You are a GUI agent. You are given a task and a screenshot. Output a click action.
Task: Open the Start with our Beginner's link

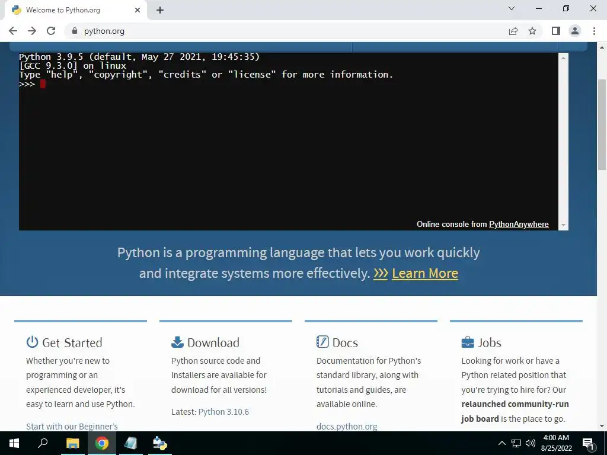point(72,427)
